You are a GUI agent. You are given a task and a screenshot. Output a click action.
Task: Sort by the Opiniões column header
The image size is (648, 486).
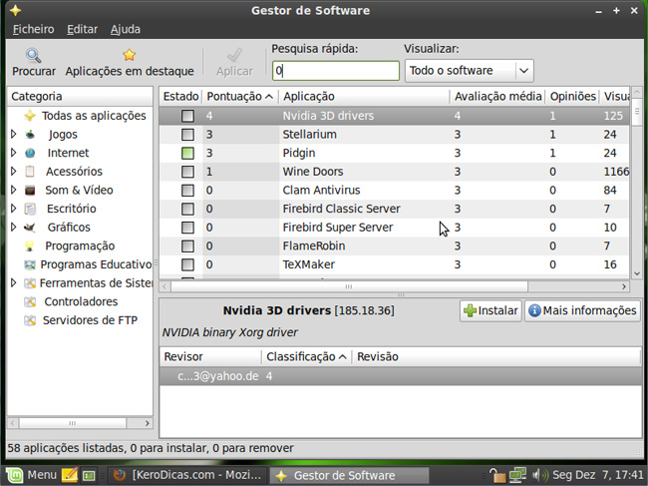(573, 97)
